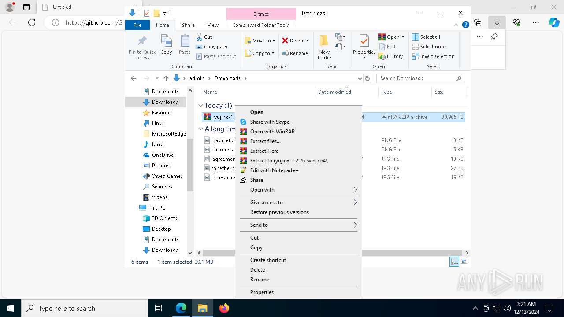Choose Extract Here from context menu
Screen dimensions: 564x317
click(298, 151)
